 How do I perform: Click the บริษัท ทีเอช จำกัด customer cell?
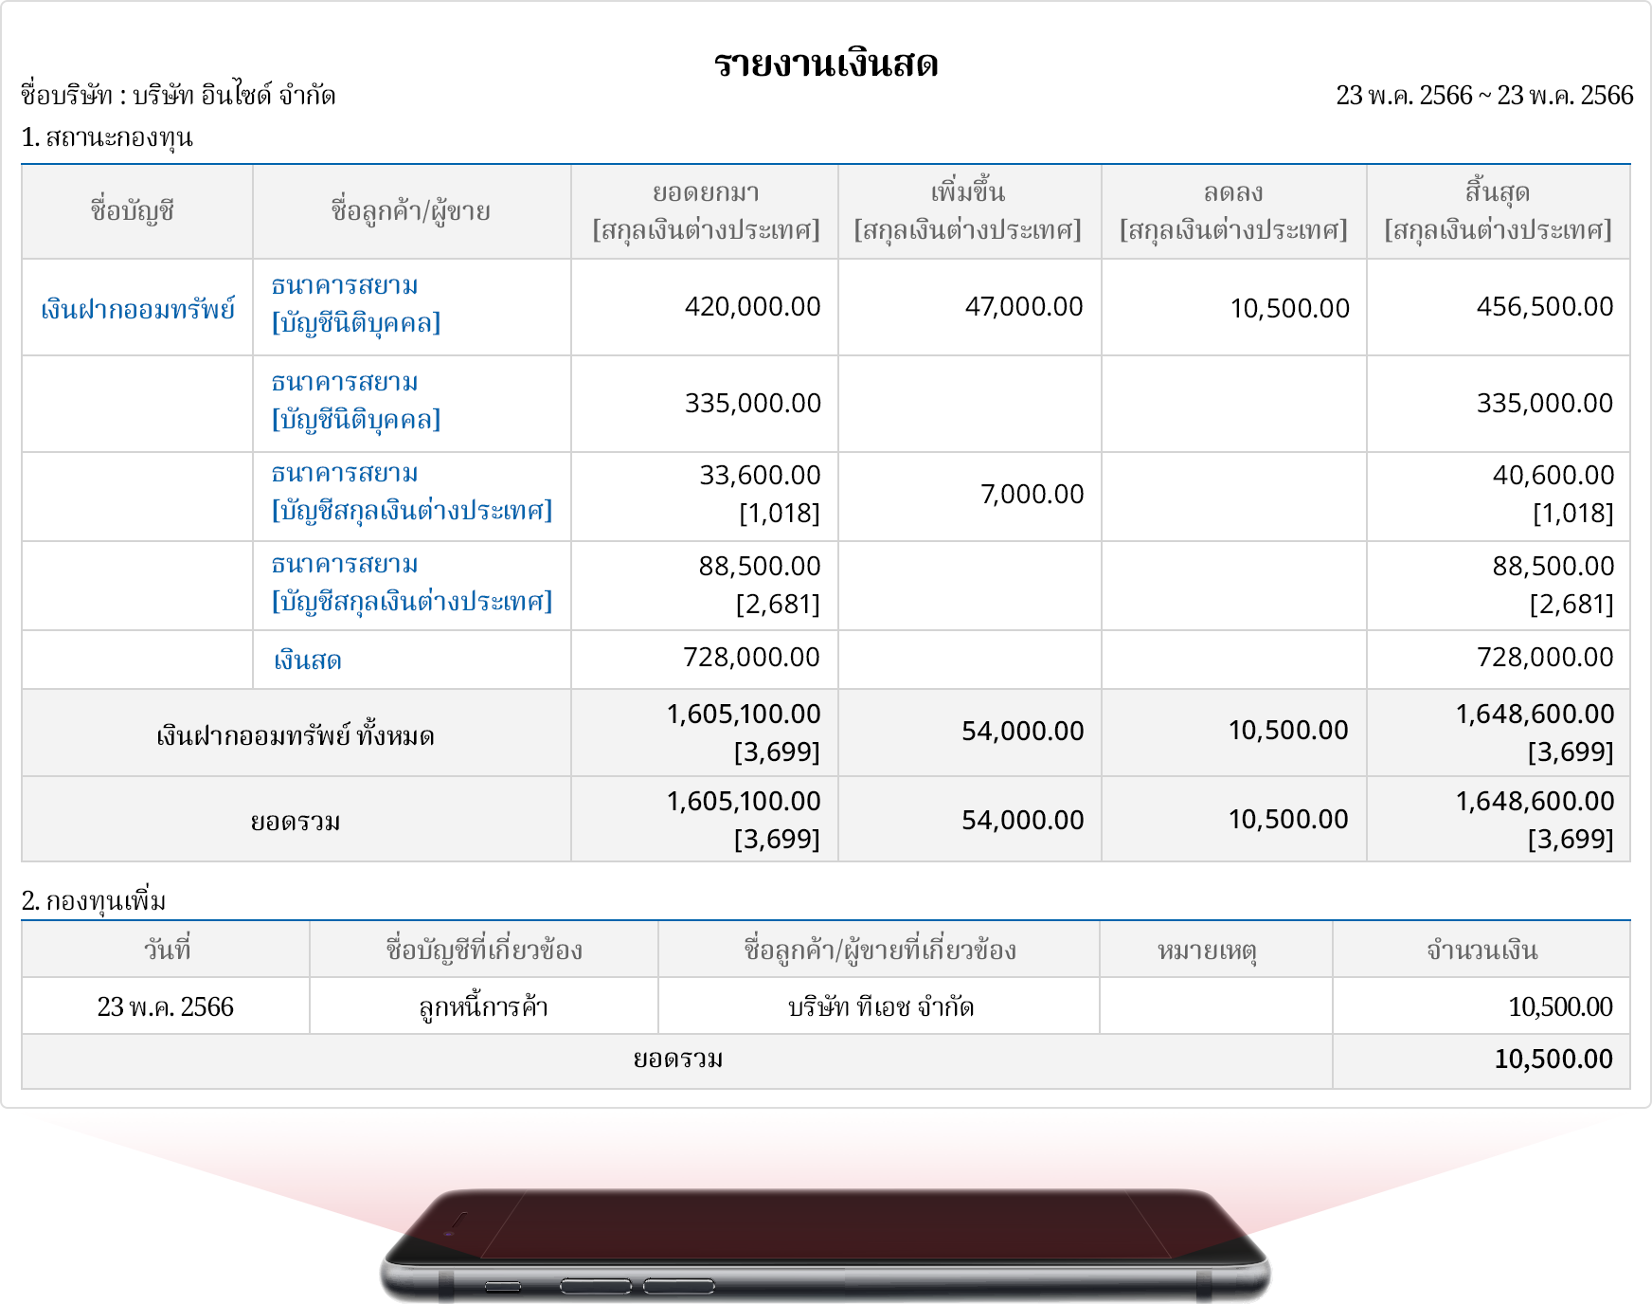coord(880,1006)
